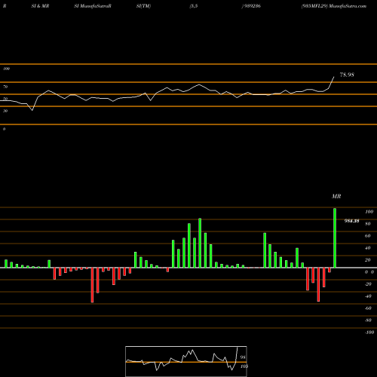
Task: Click the RSI axis label 30
Action: [x=5, y=111]
